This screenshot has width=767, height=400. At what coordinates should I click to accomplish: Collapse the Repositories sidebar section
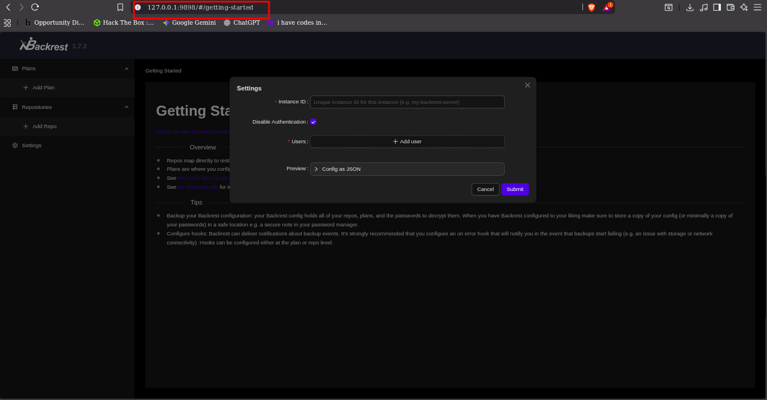126,107
